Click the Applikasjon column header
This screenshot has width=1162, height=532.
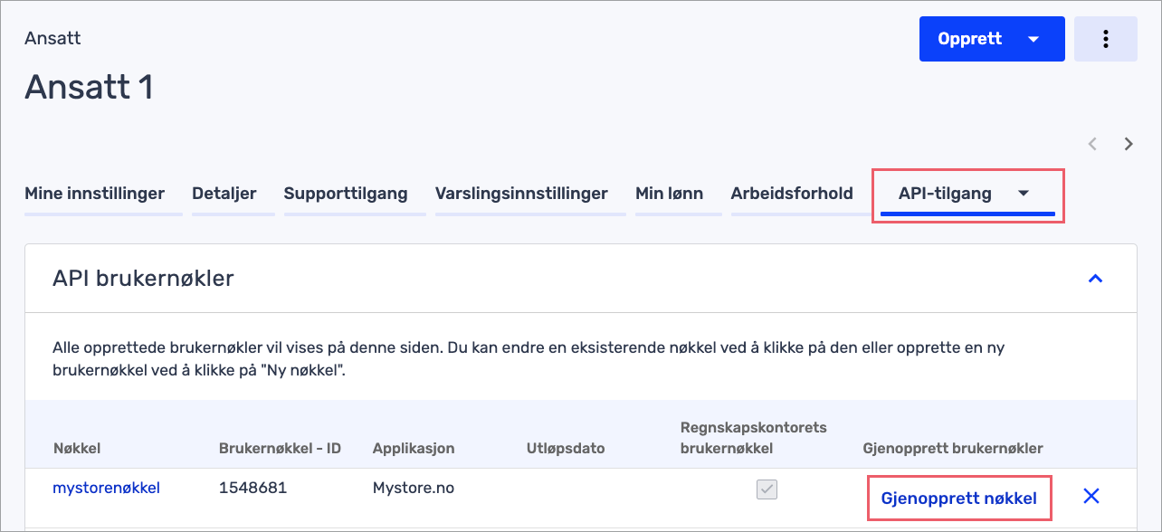pyautogui.click(x=414, y=449)
